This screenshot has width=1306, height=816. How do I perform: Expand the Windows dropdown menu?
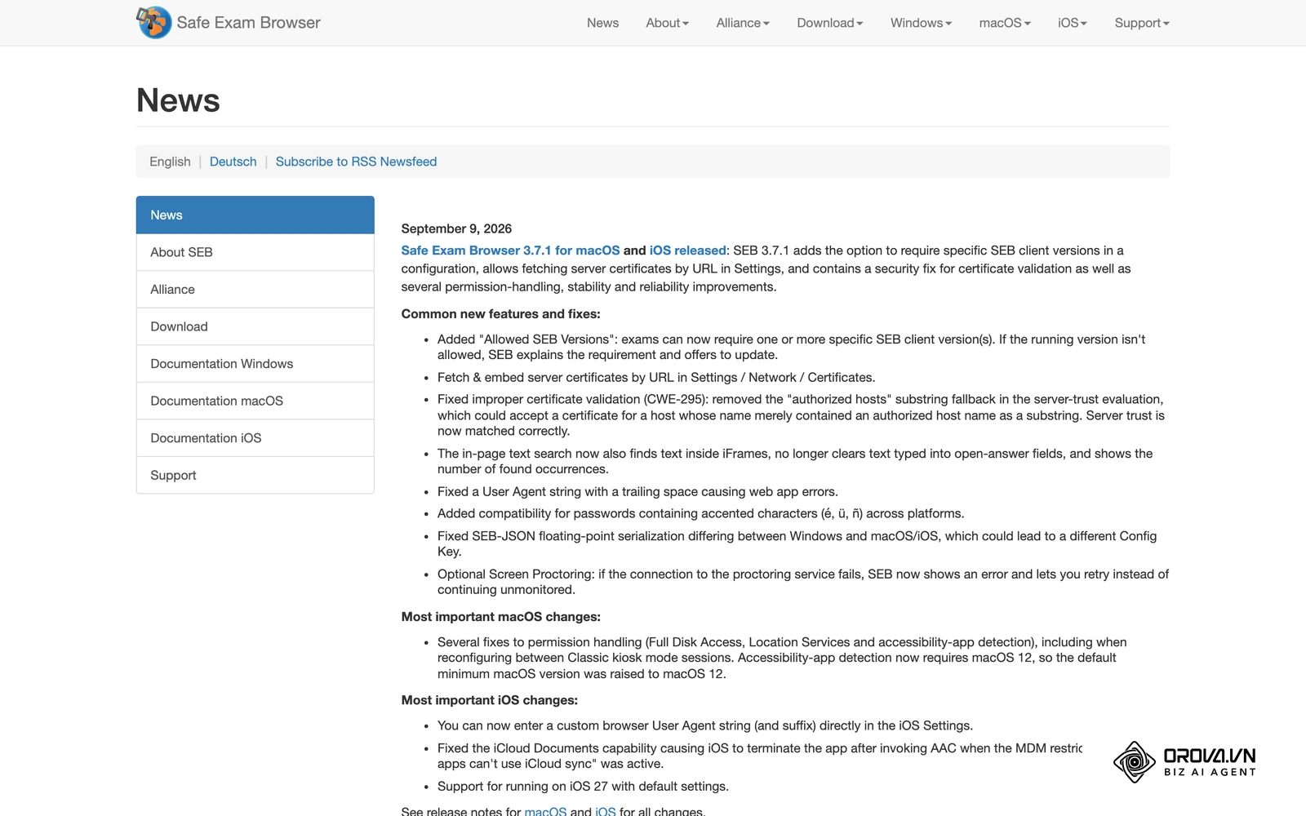(921, 23)
